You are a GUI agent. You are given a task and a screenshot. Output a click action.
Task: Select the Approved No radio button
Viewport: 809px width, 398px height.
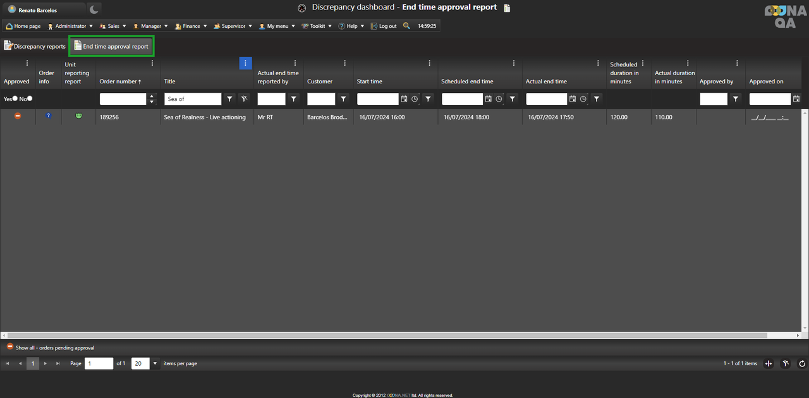click(30, 99)
